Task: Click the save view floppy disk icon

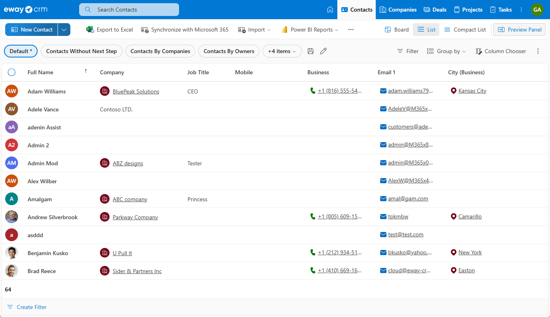Action: point(311,51)
